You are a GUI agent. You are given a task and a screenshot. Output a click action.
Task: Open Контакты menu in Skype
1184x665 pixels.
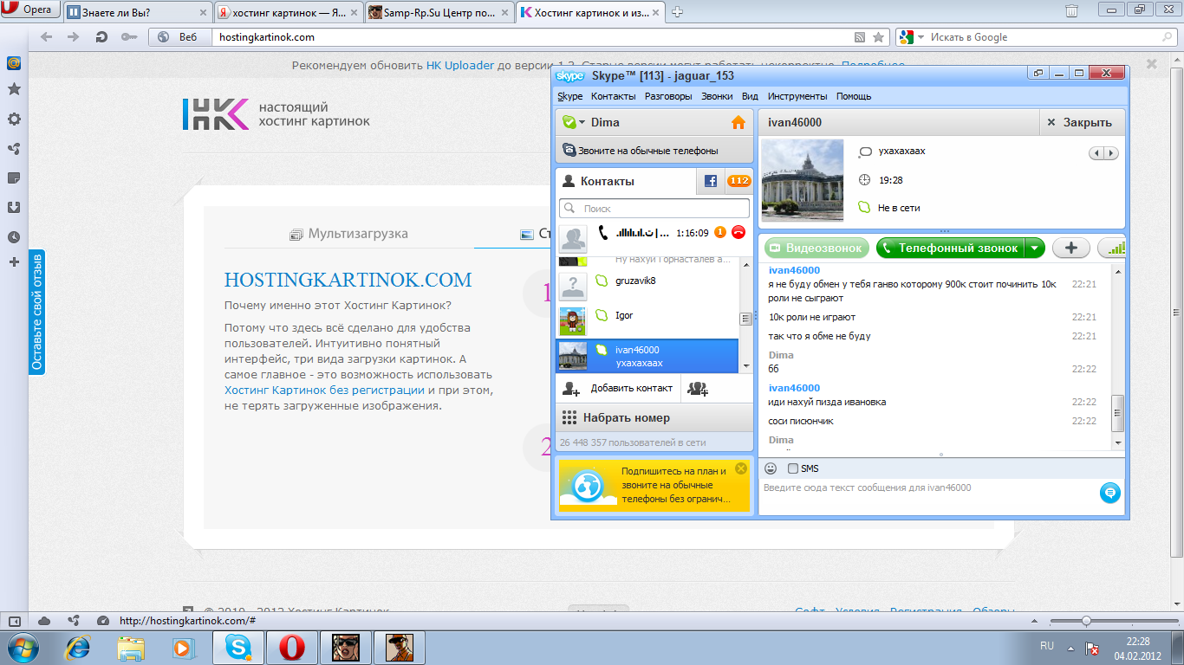[613, 96]
